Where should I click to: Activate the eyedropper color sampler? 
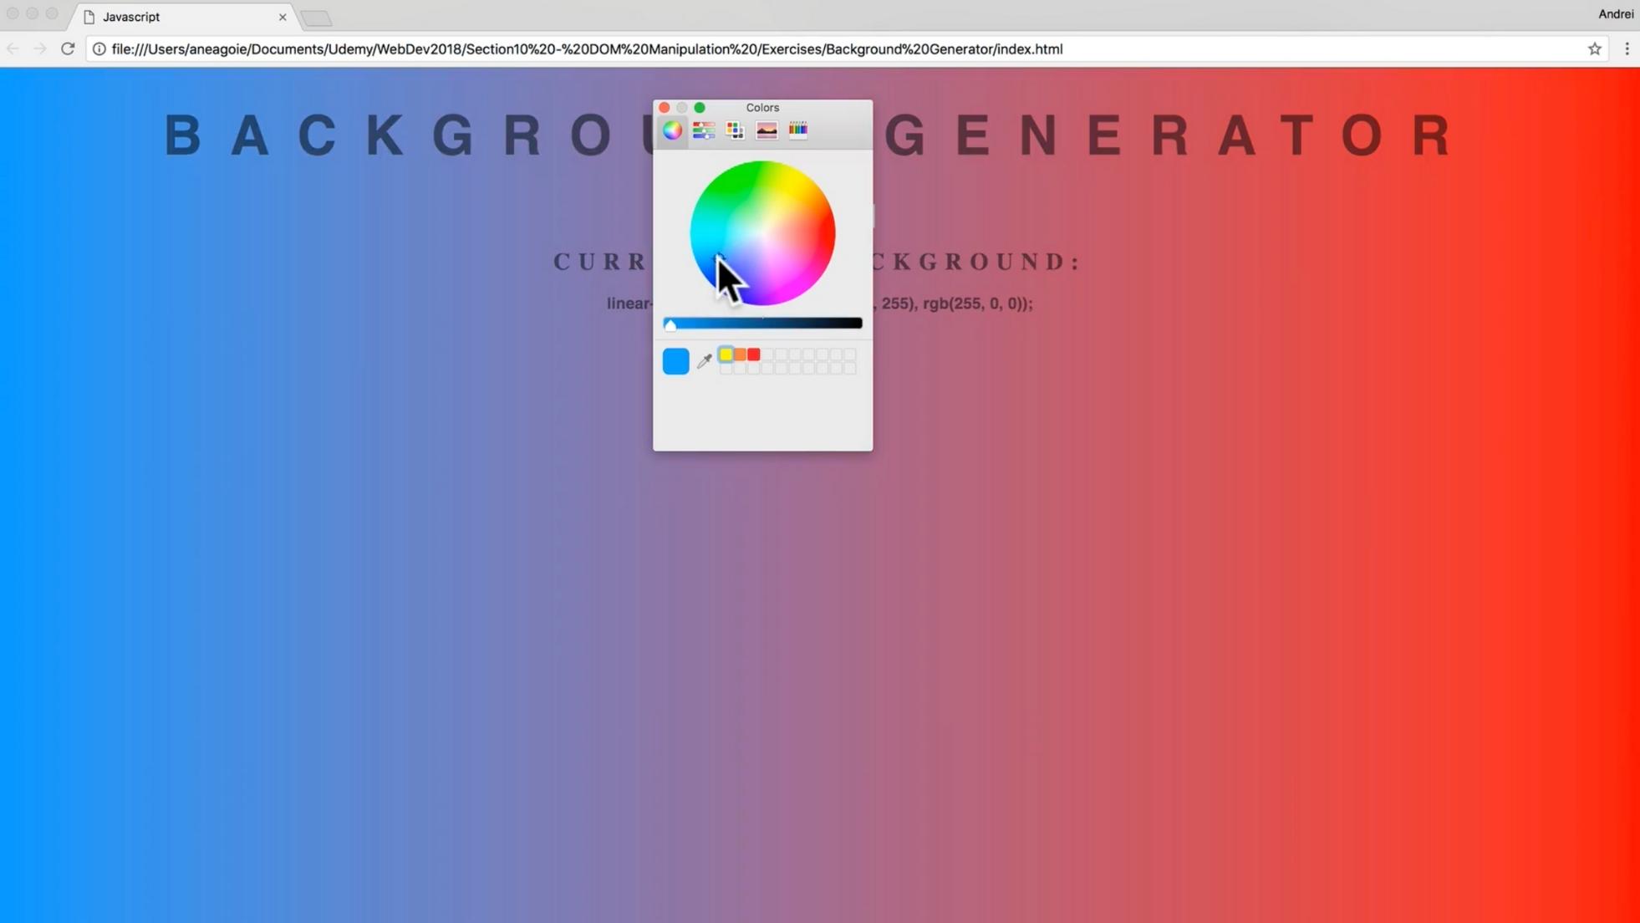tap(705, 361)
